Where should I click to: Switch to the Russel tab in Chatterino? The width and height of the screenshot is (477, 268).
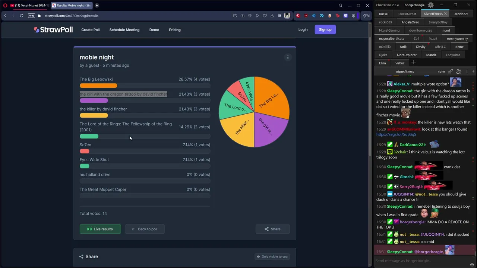pyautogui.click(x=383, y=14)
